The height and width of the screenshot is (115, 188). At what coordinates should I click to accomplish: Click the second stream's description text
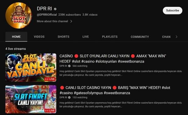click(x=121, y=105)
